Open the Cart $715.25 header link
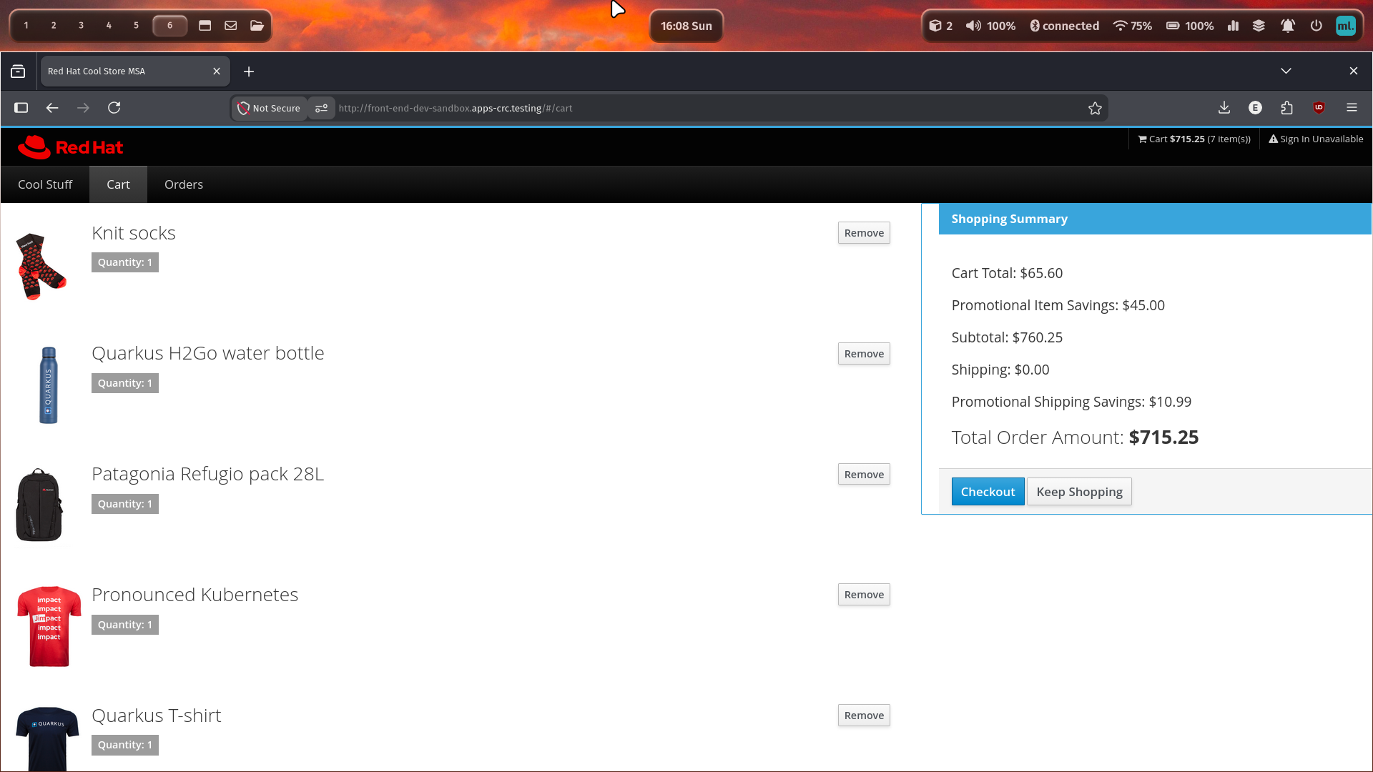This screenshot has height=772, width=1373. click(x=1194, y=139)
